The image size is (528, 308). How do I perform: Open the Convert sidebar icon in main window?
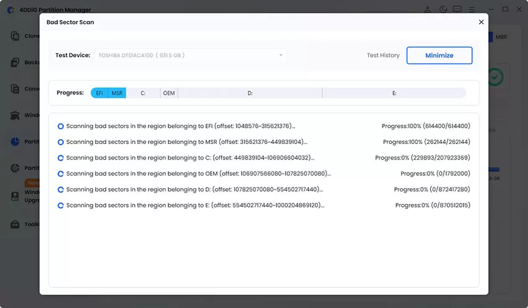(x=15, y=89)
